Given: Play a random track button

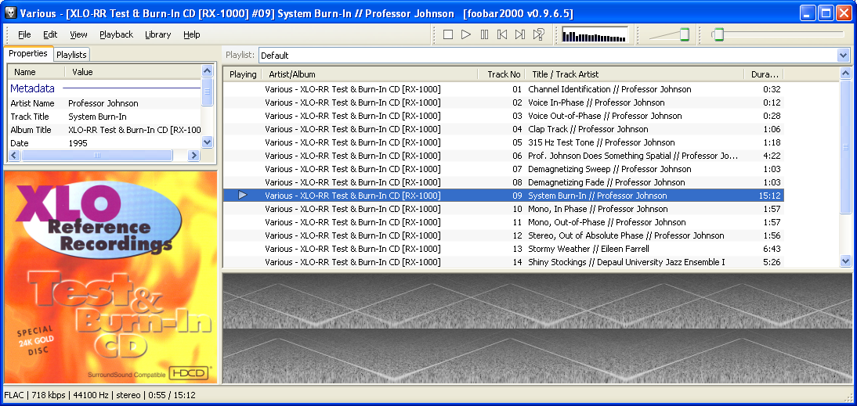Looking at the screenshot, I should [x=538, y=35].
